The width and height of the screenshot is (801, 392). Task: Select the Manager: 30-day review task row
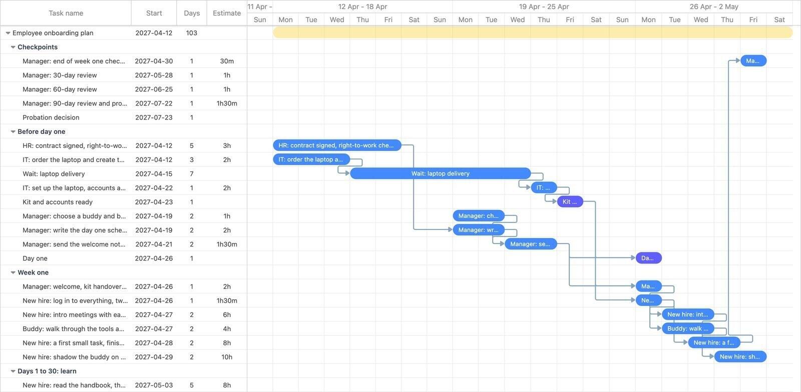[x=124, y=75]
